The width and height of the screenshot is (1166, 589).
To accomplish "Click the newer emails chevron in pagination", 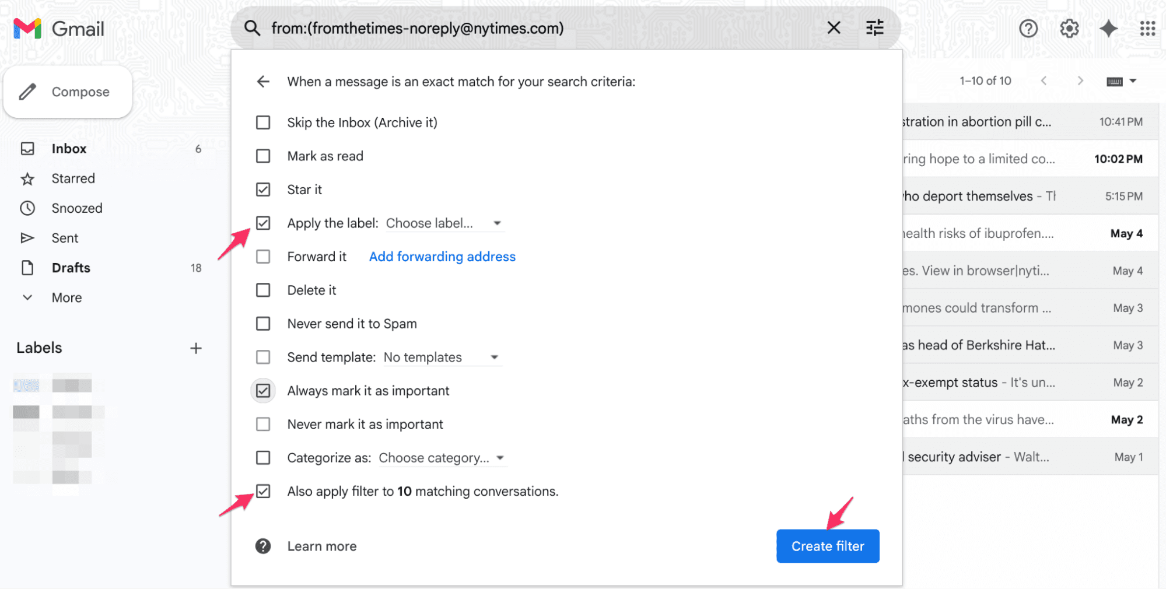I will [1044, 80].
